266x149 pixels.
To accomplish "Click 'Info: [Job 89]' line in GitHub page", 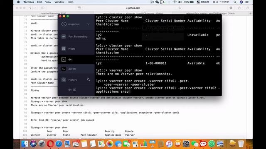I will click(62, 120).
